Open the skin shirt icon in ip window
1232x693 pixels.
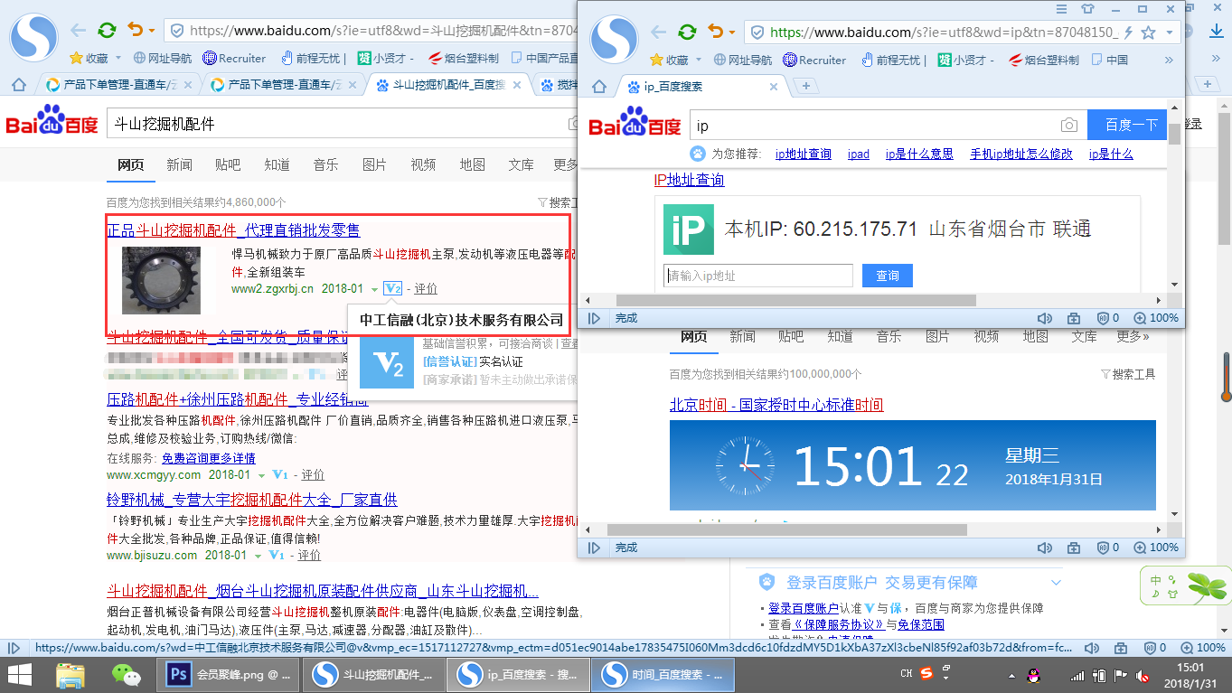pyautogui.click(x=1087, y=9)
